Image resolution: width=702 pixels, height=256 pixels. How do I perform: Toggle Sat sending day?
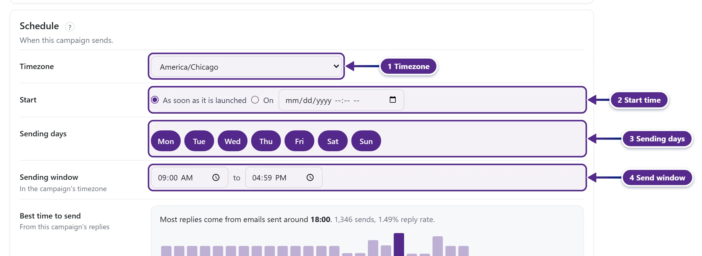(x=333, y=141)
